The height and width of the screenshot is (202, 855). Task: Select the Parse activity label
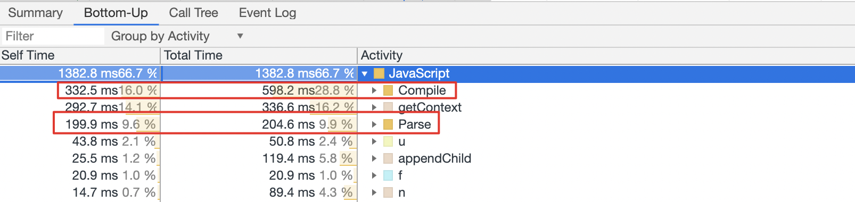(414, 124)
